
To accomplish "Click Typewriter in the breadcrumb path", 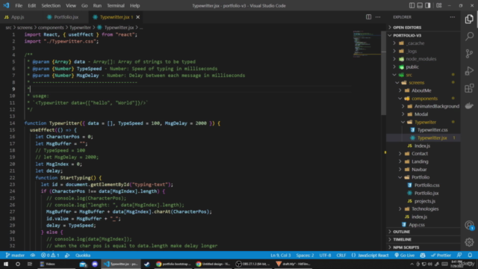I will [80, 28].
